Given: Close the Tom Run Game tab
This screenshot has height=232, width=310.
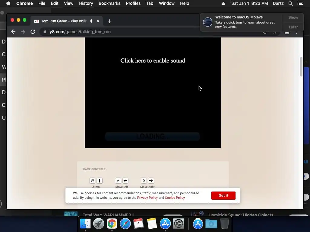Looking at the screenshot, I should point(98,21).
